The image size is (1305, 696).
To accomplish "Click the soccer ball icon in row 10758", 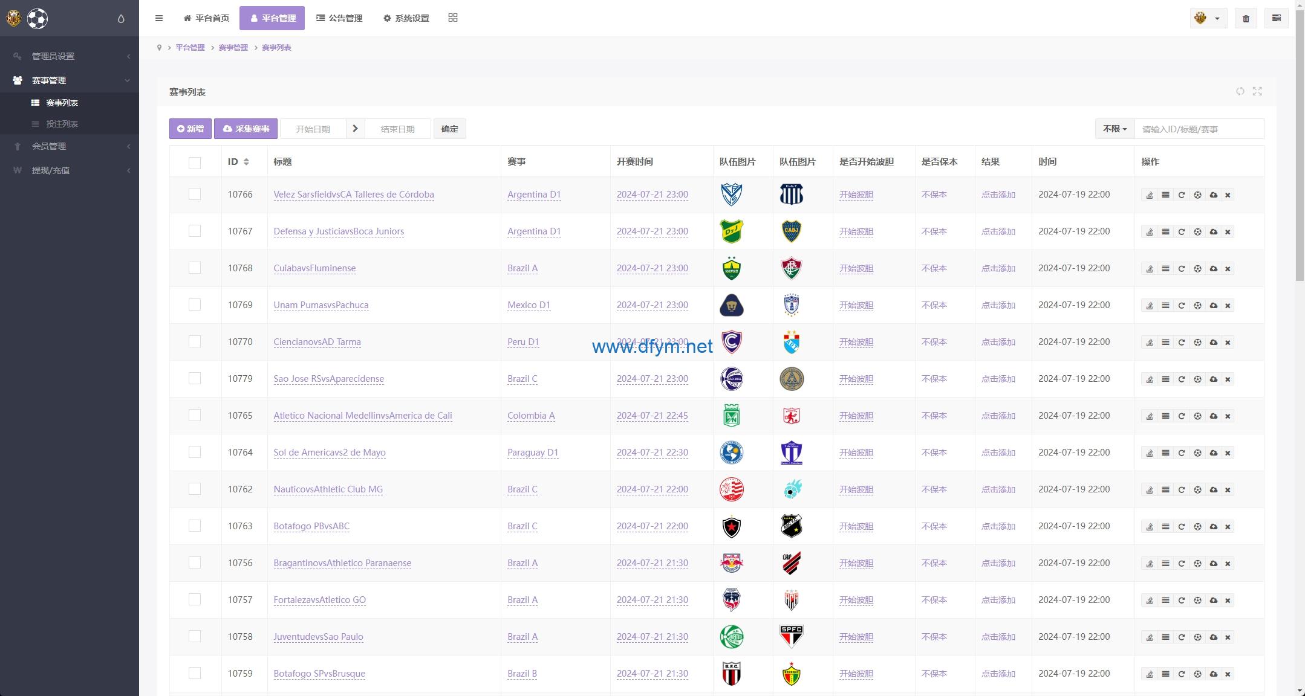I will (1197, 637).
